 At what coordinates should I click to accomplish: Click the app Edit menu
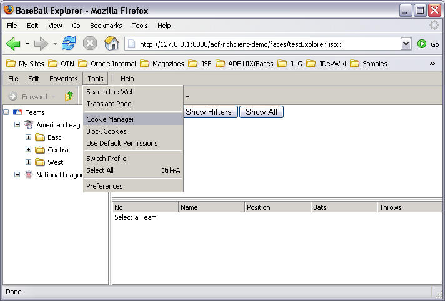point(34,79)
